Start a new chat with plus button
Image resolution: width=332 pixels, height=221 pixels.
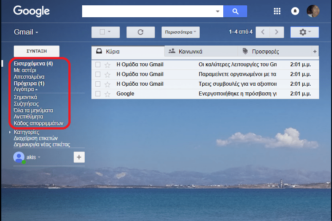point(79,157)
